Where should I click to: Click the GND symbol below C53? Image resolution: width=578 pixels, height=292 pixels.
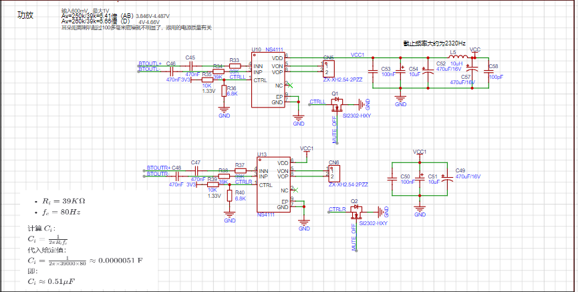[x=401, y=100]
